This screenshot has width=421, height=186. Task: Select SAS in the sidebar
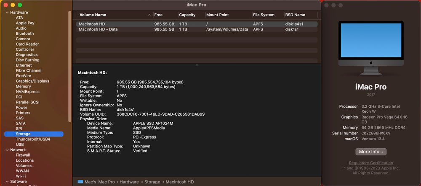[x=20, y=118]
